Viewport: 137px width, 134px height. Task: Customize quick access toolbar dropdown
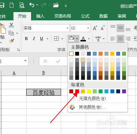(x=66, y=6)
